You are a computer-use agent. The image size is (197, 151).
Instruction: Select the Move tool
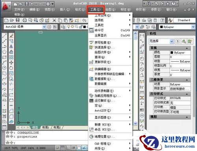point(11,63)
